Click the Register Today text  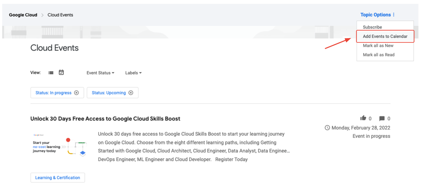[231, 159]
